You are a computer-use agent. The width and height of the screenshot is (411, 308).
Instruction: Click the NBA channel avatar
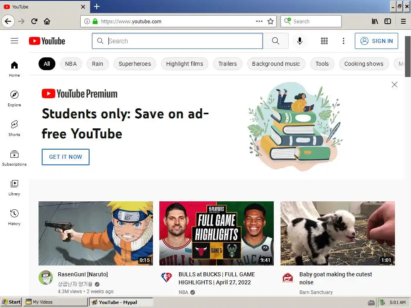pos(167,278)
